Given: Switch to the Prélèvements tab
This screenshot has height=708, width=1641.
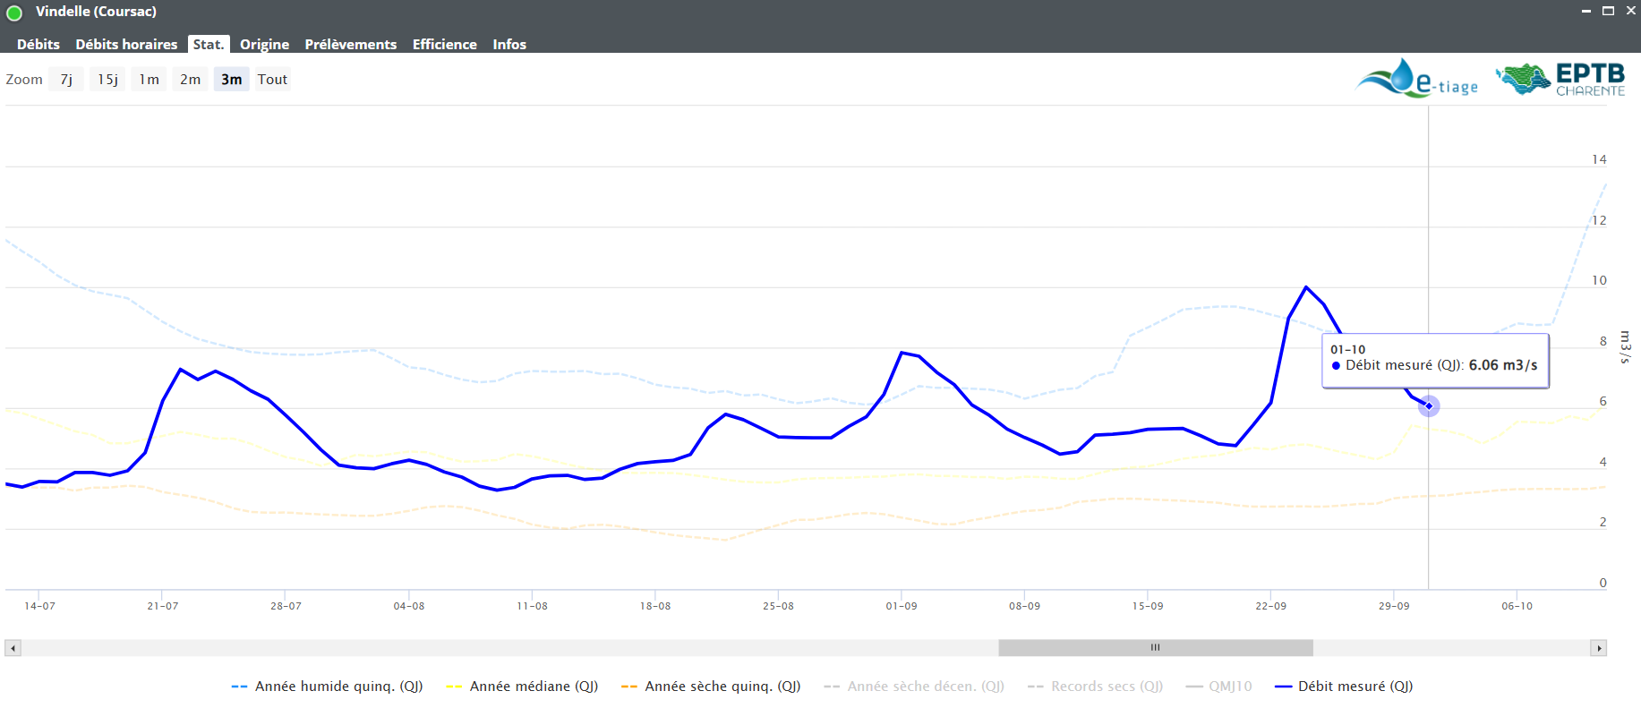Looking at the screenshot, I should pos(350,45).
